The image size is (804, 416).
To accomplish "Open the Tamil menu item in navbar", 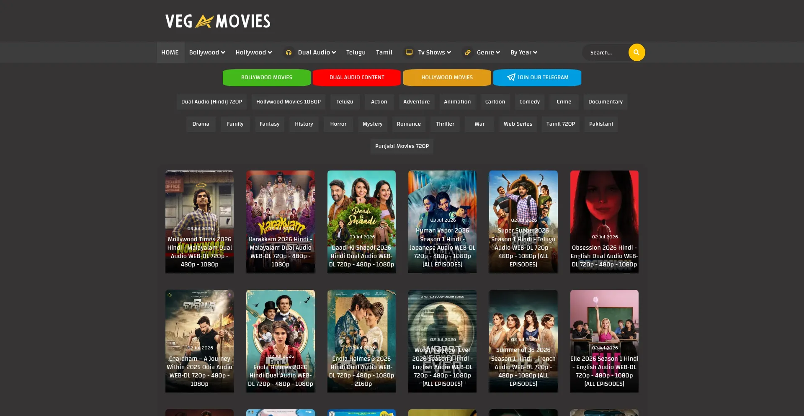I will point(384,52).
